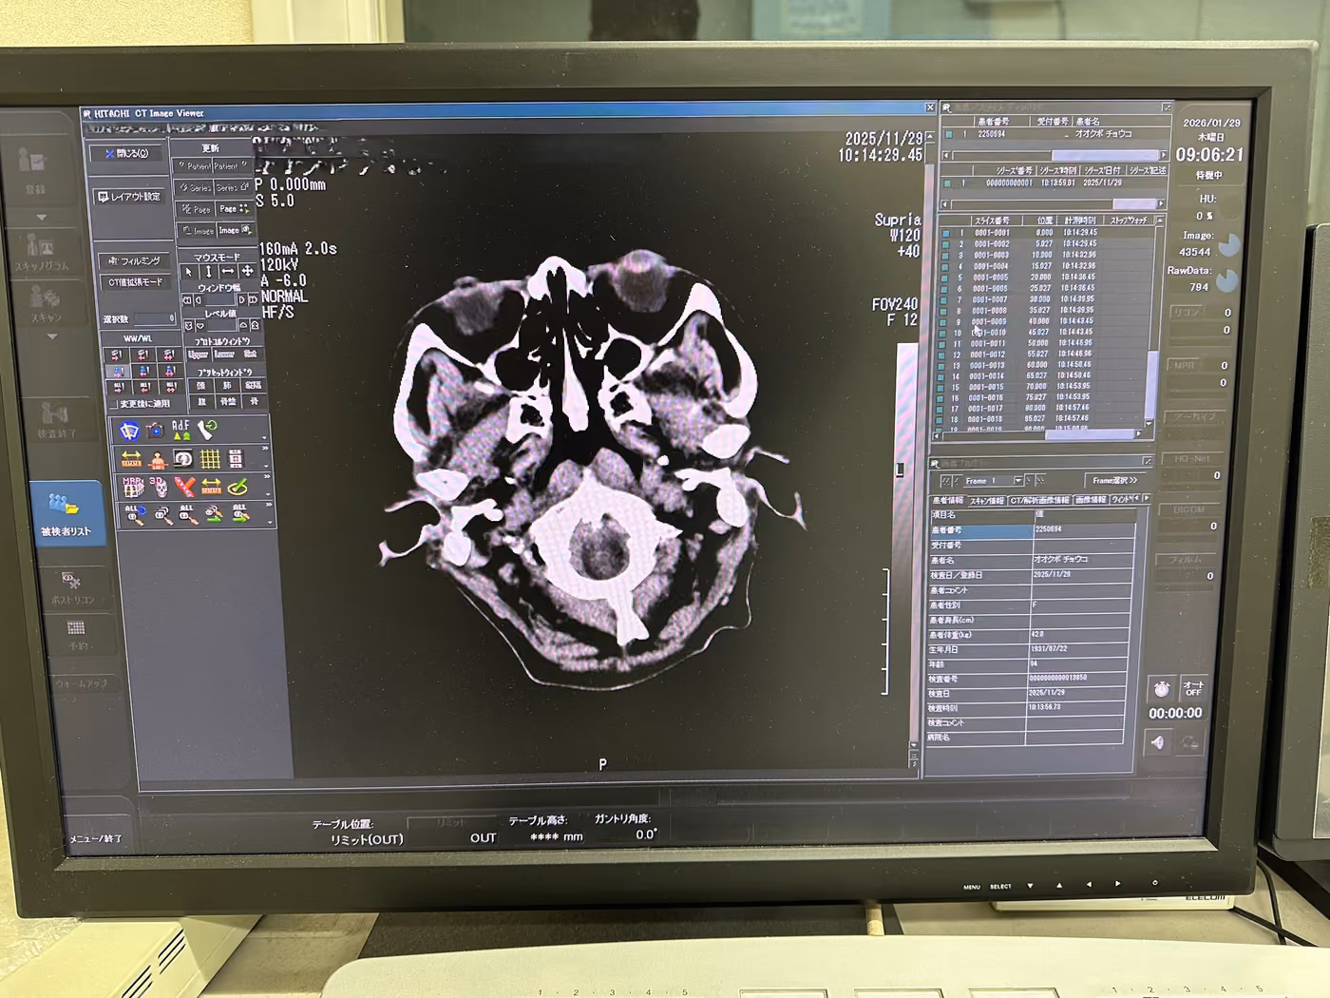The height and width of the screenshot is (998, 1330).
Task: Show more info tabs with right arrow
Action: [x=1147, y=498]
